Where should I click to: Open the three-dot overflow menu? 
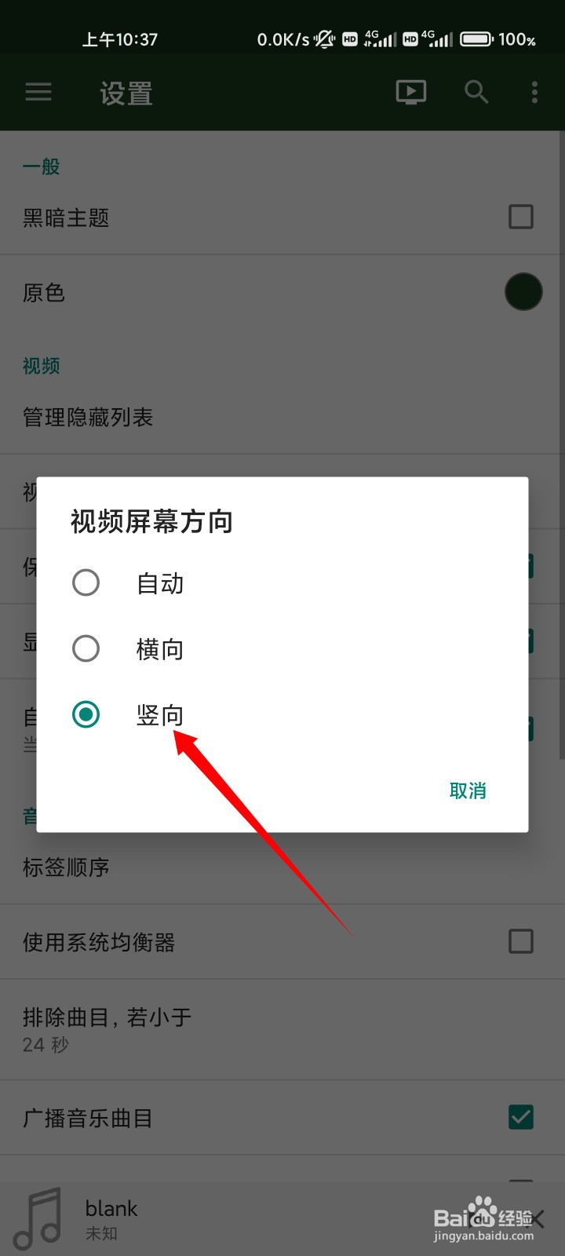click(x=535, y=93)
